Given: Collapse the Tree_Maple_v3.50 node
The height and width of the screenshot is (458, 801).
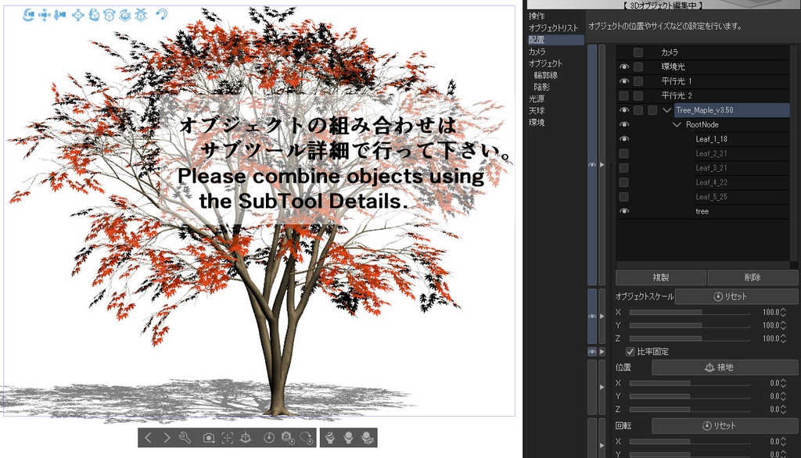Looking at the screenshot, I should (x=669, y=109).
